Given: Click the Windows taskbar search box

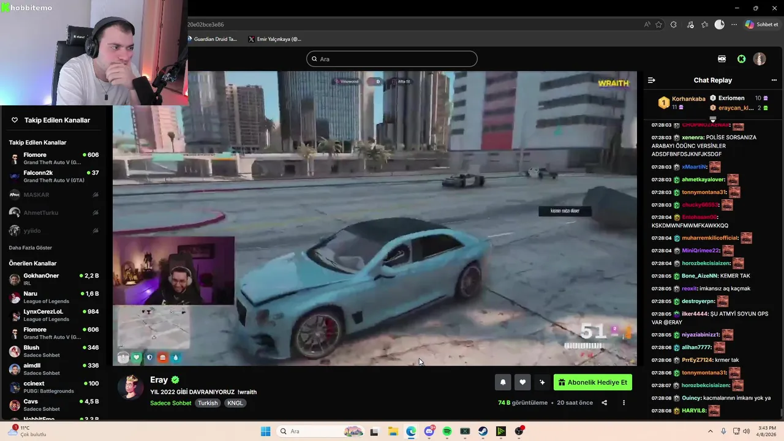Looking at the screenshot, I should coord(321,431).
